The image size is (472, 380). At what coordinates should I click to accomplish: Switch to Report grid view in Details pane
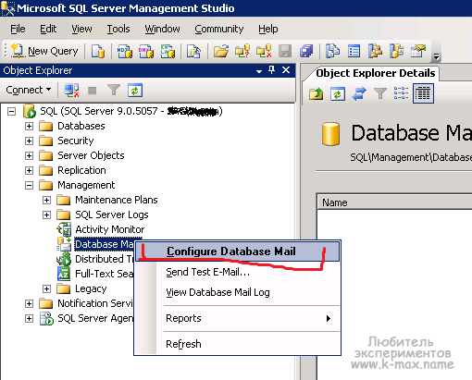423,93
